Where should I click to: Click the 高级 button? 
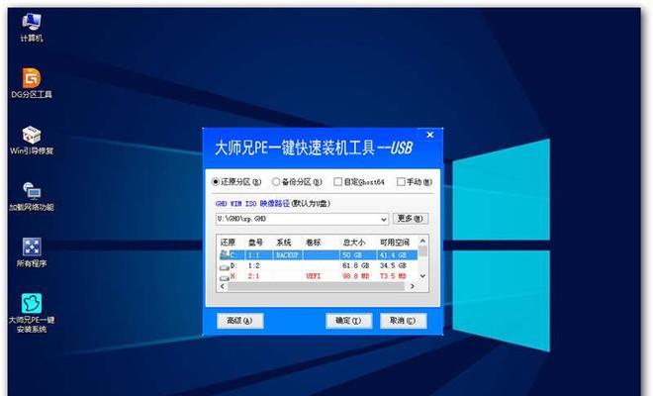point(239,321)
